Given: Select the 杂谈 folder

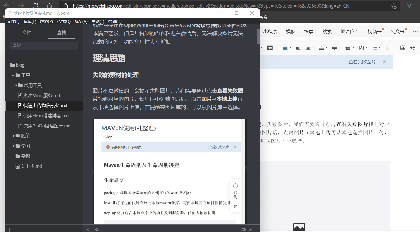Looking at the screenshot, I should coord(23,156).
